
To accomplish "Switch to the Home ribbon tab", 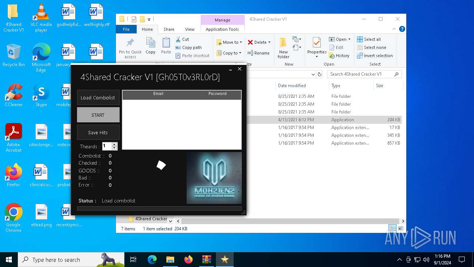I will pyautogui.click(x=147, y=29).
